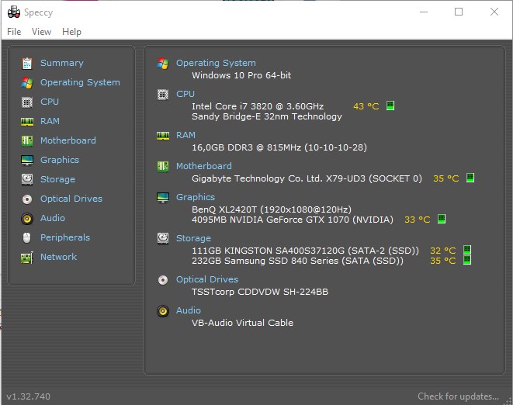Screen dimensions: 513x405
Task: Click the Graphics monitor icon in summary pane
Action: (163, 198)
